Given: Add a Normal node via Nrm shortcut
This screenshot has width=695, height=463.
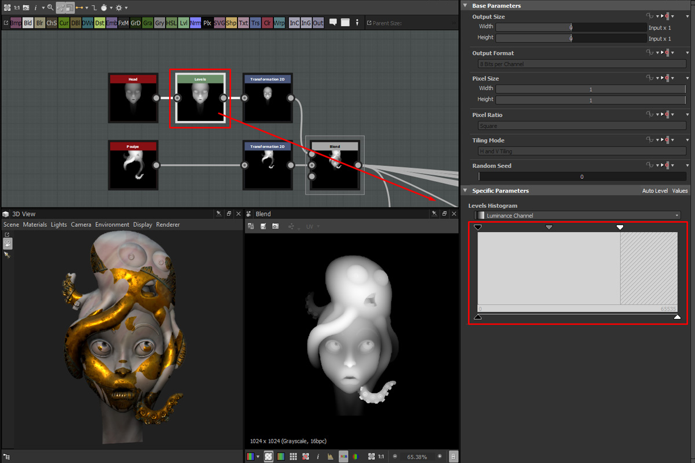Looking at the screenshot, I should [195, 23].
